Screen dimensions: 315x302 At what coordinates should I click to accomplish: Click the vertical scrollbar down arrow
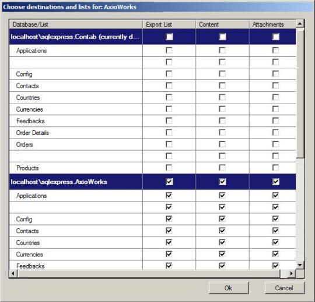(x=300, y=265)
